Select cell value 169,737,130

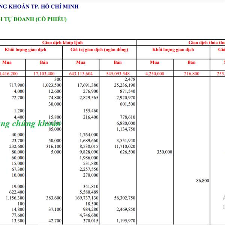[x=87, y=198]
